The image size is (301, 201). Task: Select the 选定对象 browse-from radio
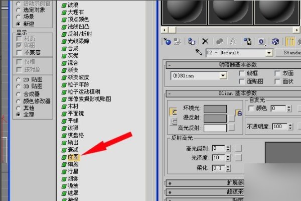click(18, 10)
